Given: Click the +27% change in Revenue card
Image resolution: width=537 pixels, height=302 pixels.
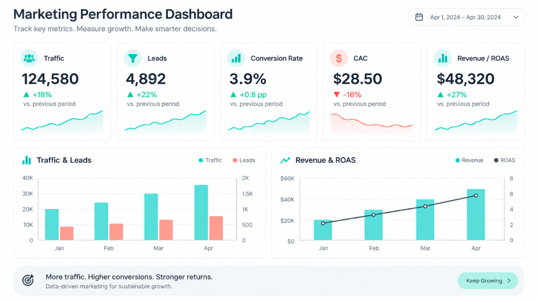Looking at the screenshot, I should (457, 94).
